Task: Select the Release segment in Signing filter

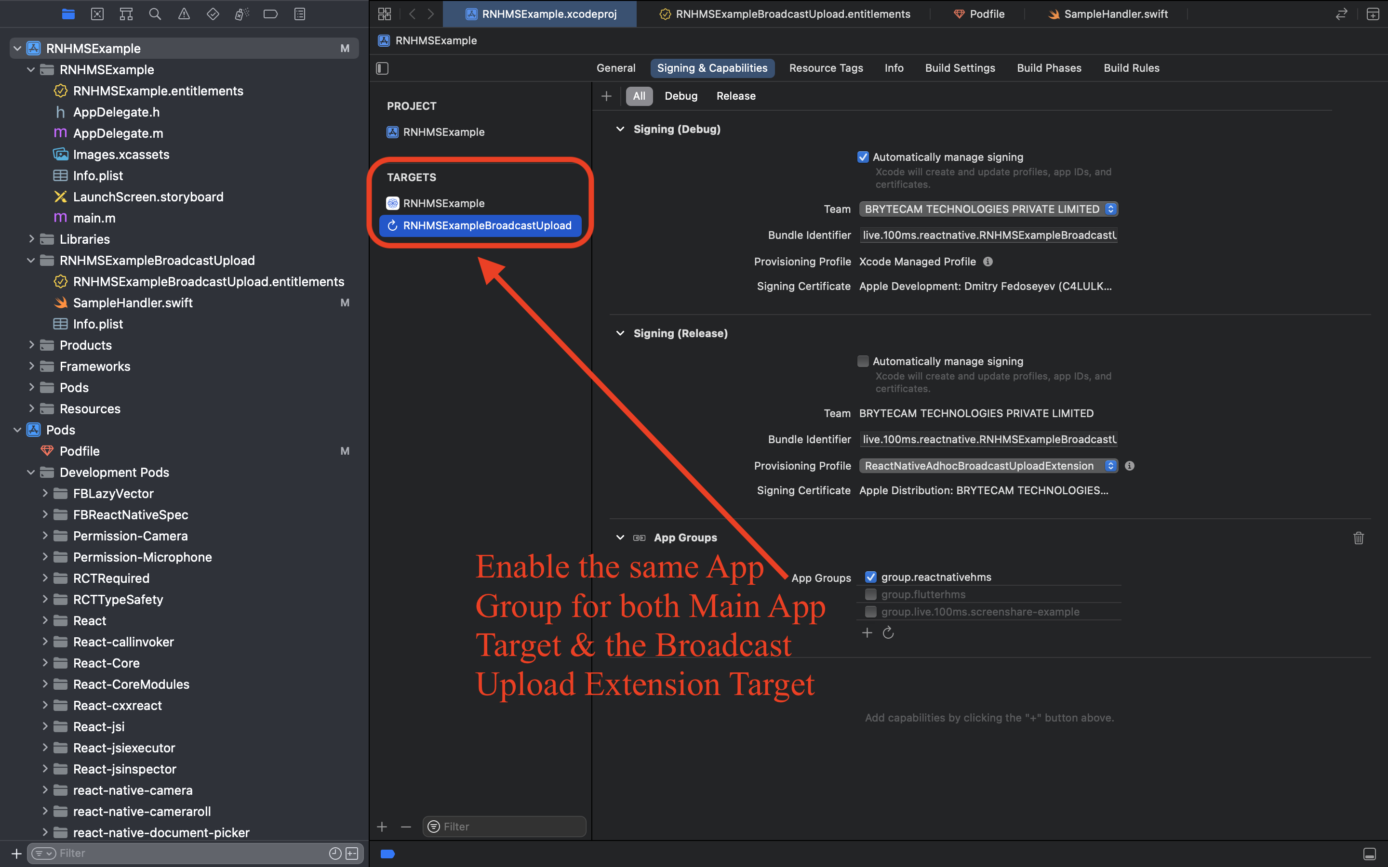Action: pos(735,96)
